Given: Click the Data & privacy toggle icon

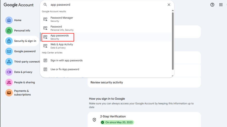Looking at the screenshot, I should click(9, 72).
